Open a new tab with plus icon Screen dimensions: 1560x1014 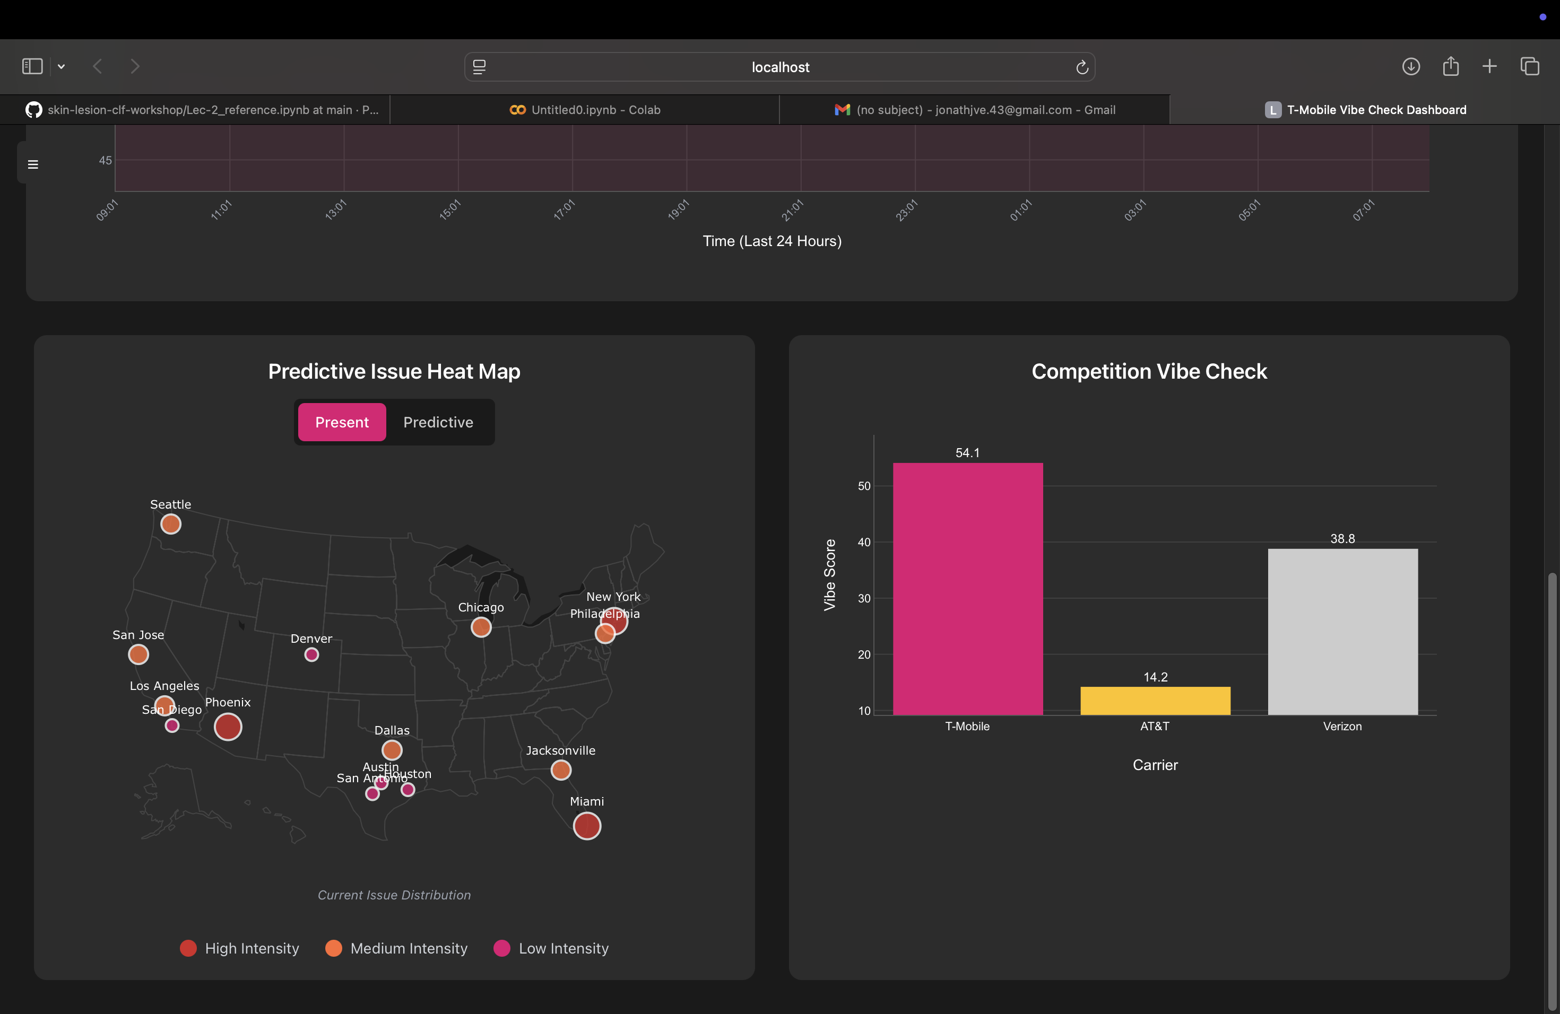point(1489,66)
